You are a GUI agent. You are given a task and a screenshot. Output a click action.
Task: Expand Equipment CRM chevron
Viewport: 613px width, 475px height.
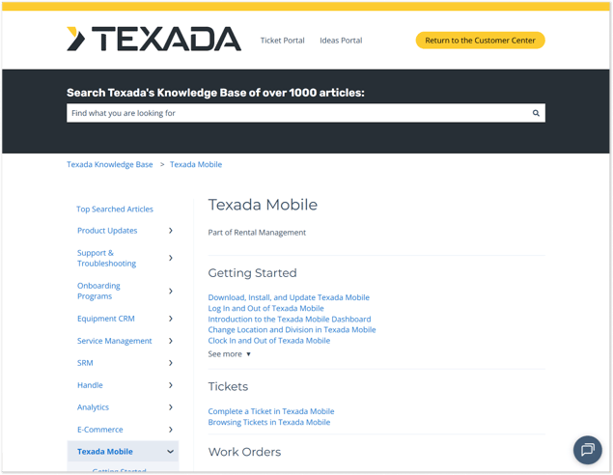coord(171,319)
